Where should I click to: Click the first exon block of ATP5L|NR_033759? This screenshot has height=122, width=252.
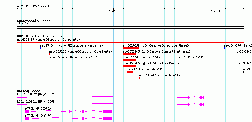pos(27,112)
